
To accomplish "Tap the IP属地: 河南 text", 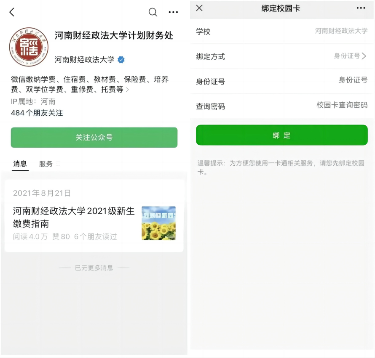I will (33, 101).
